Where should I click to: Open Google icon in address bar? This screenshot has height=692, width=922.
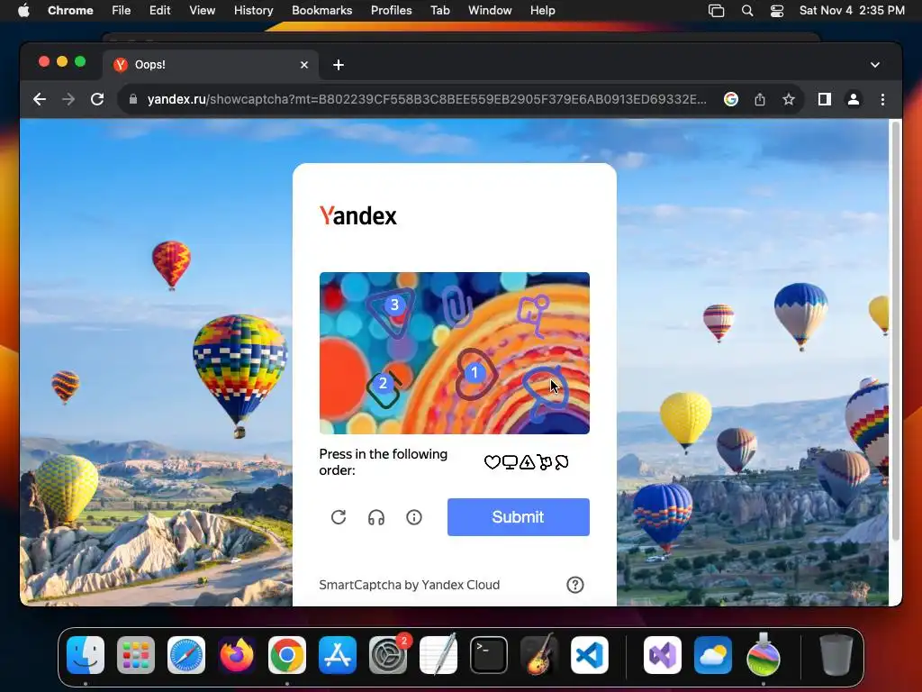(731, 99)
